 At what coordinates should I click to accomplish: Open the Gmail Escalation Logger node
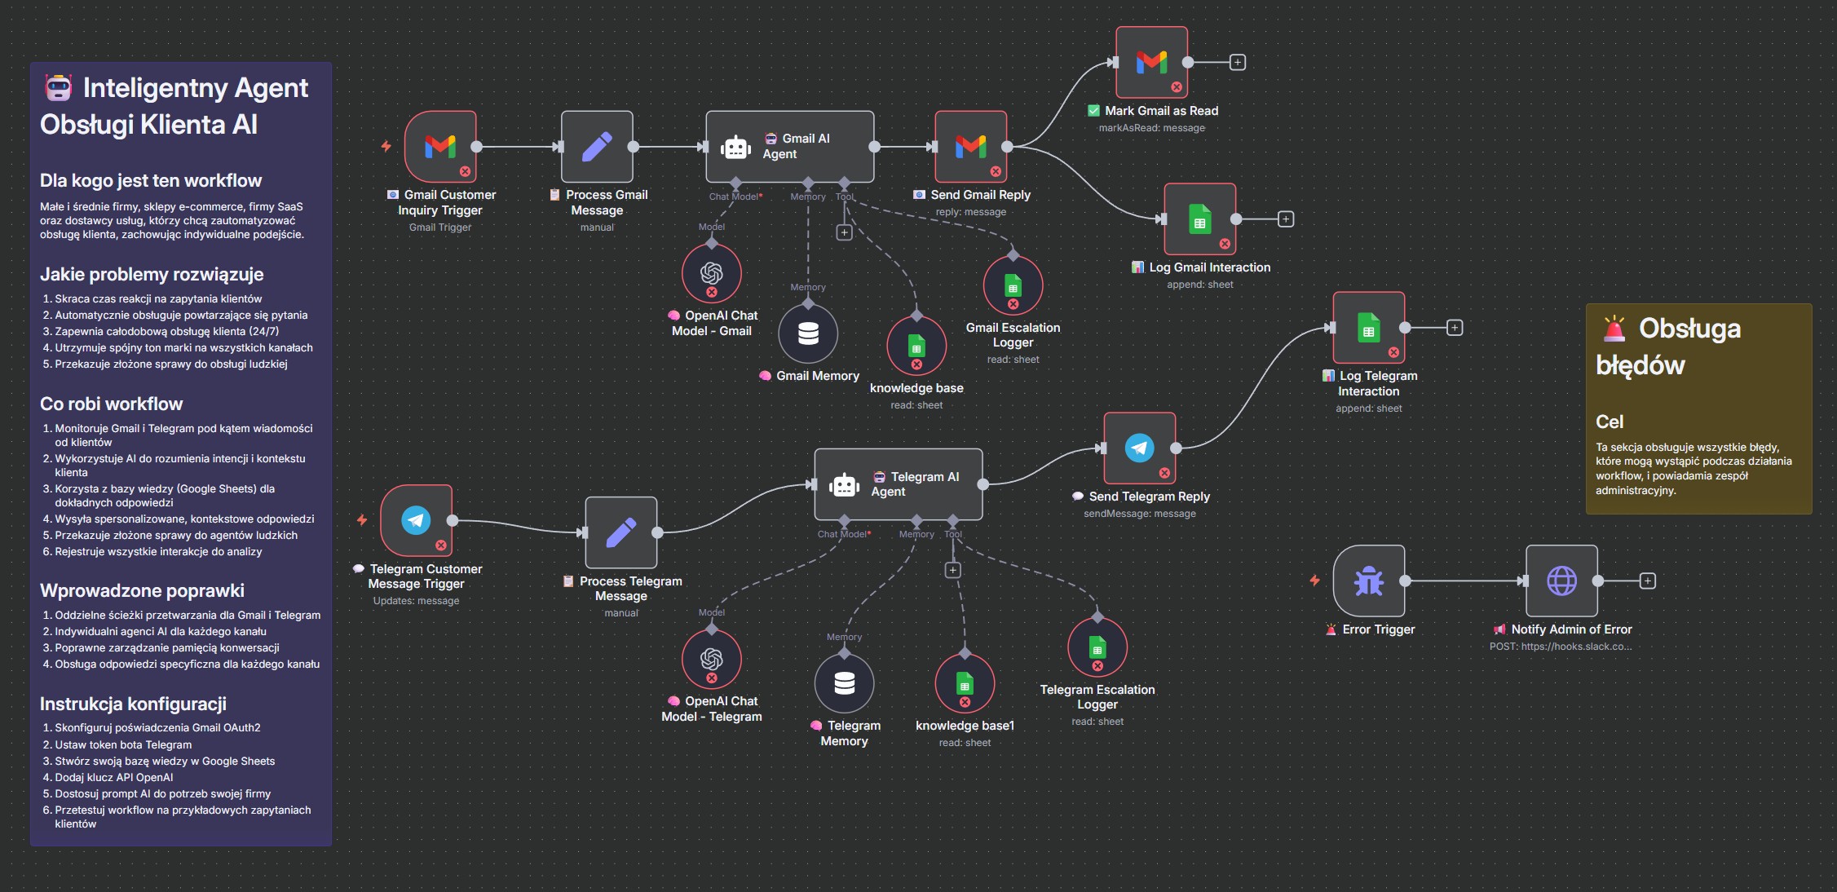(x=1013, y=285)
